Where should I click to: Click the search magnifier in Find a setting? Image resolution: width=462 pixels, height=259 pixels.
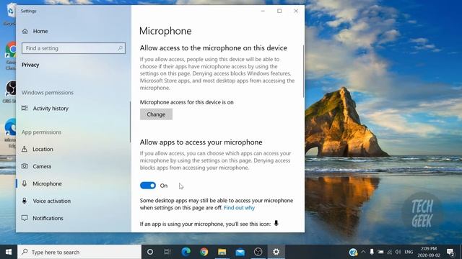121,48
